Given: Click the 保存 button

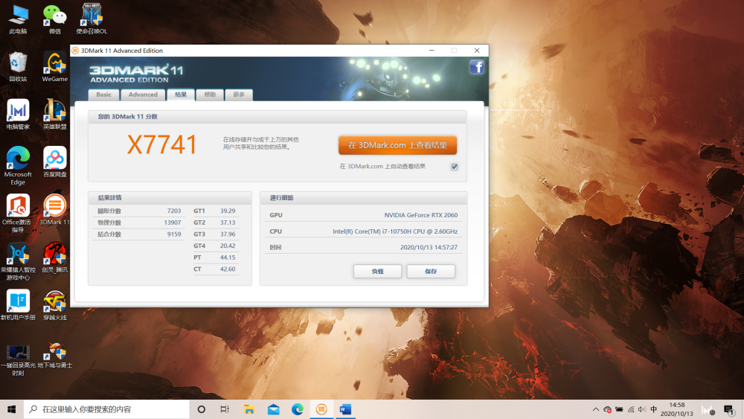Looking at the screenshot, I should [431, 271].
